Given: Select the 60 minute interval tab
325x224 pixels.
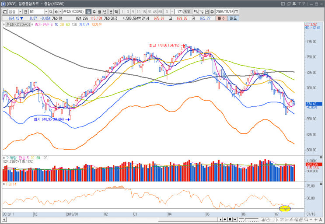Looking at the screenshot, I should [160, 12].
